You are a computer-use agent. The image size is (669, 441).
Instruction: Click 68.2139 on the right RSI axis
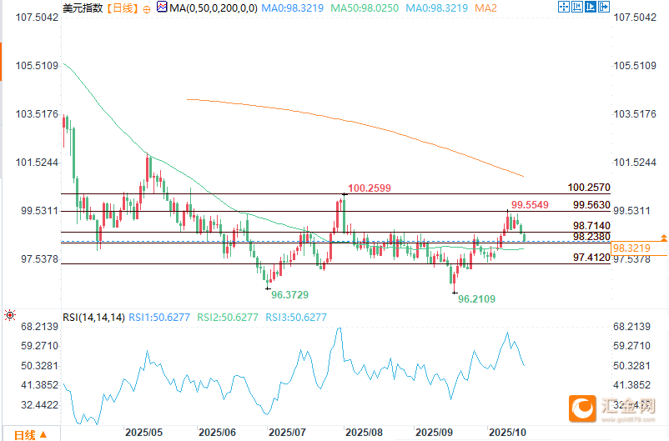(x=632, y=327)
